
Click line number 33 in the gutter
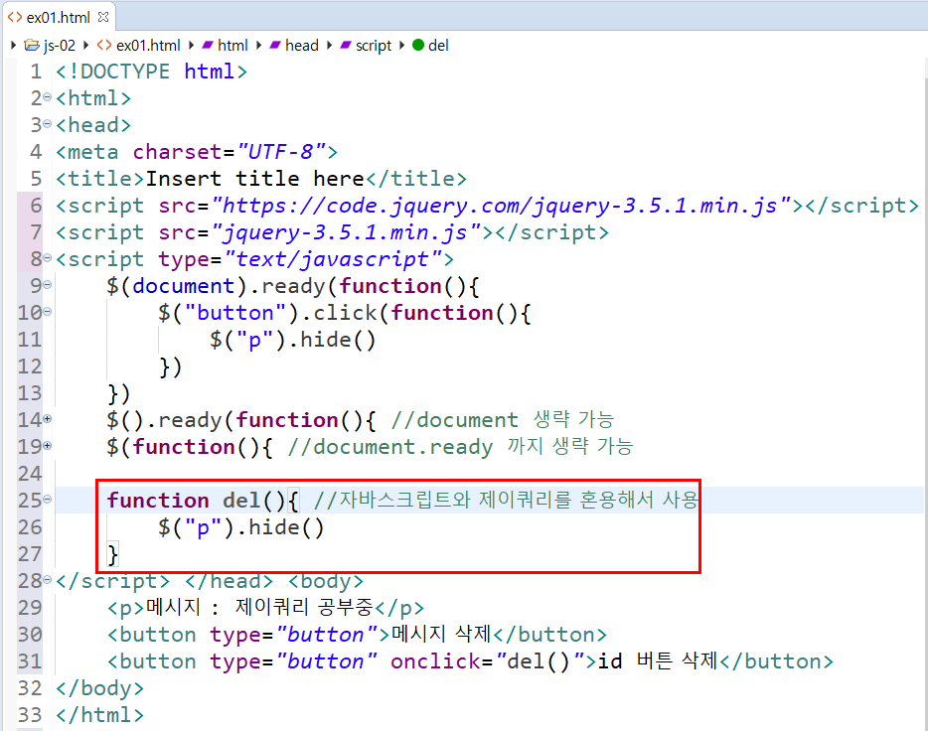click(x=30, y=714)
